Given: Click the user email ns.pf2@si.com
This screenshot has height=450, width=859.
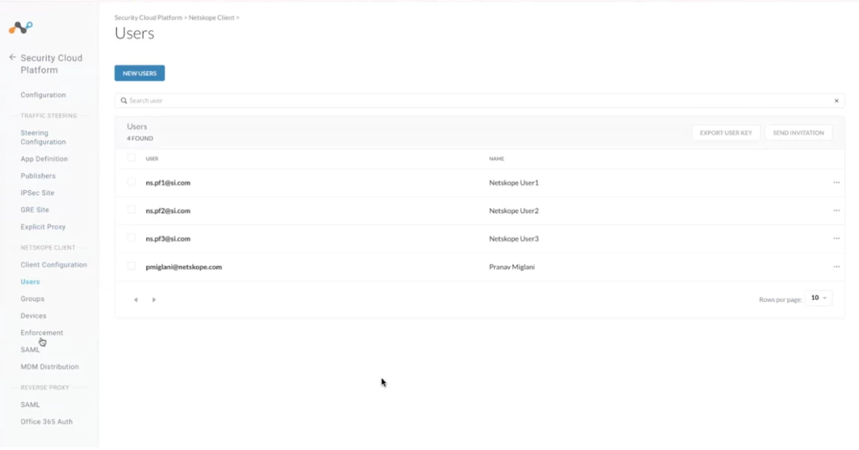Looking at the screenshot, I should (168, 211).
